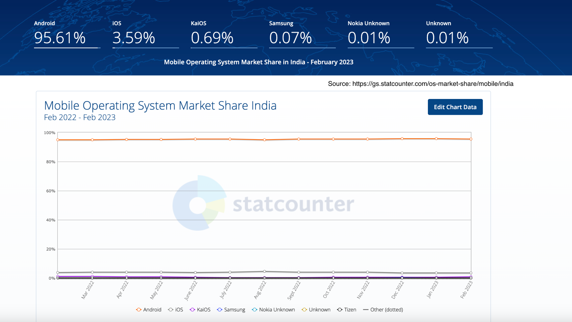The width and height of the screenshot is (572, 322).
Task: Click the Android data point for Feb 2023
Action: [471, 139]
